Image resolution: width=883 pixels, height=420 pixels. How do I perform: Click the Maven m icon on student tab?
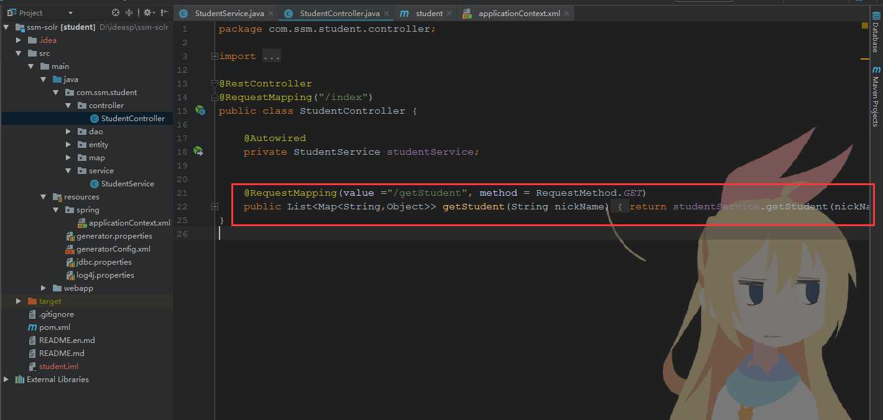(405, 13)
